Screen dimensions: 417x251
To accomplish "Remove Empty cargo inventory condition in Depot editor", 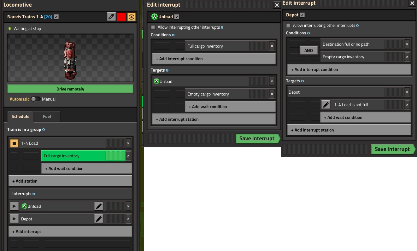I will (x=407, y=57).
